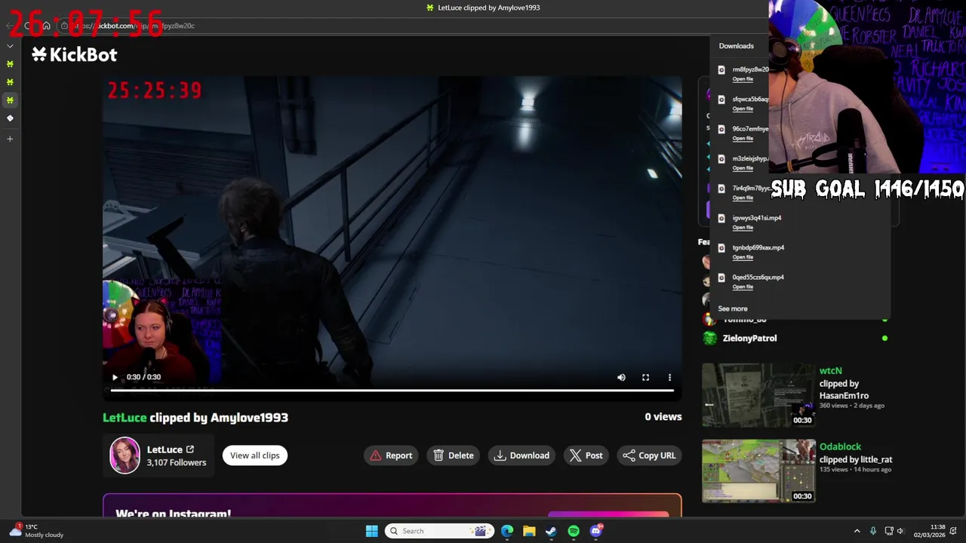The image size is (966, 543).
Task: Open file for the m3zleixjshyp download
Action: [x=743, y=168]
